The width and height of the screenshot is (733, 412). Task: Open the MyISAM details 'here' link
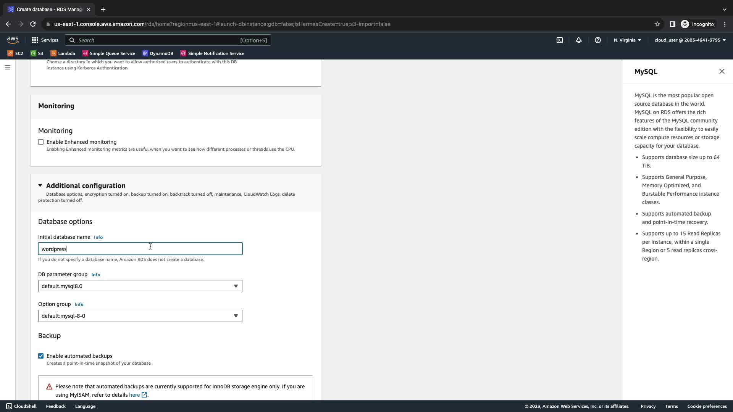pyautogui.click(x=134, y=395)
